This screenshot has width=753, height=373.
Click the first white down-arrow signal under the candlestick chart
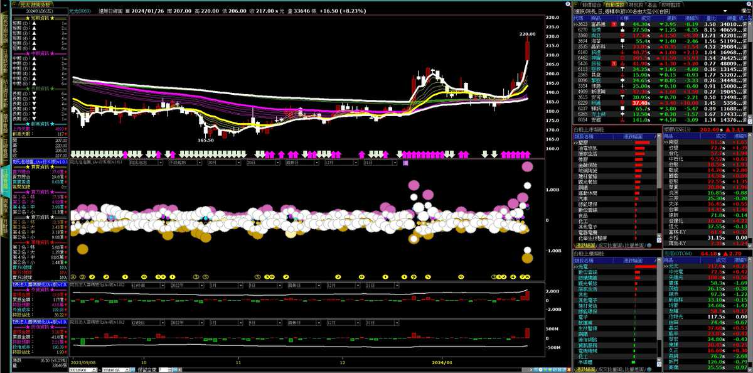[74, 153]
